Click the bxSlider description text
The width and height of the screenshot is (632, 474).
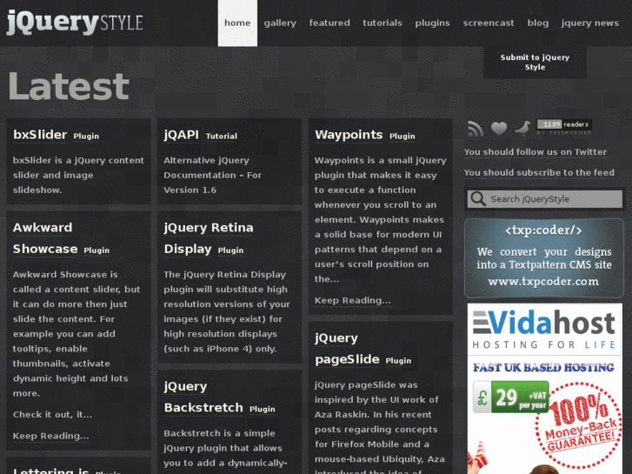click(78, 175)
